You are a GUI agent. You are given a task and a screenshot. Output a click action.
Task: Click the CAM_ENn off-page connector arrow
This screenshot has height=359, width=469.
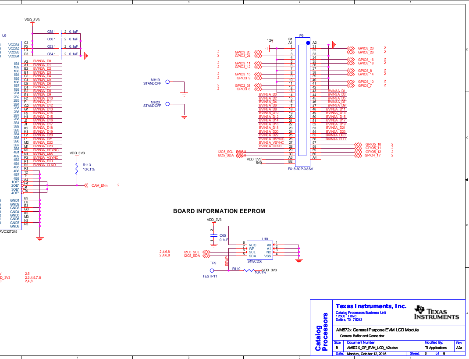pos(86,185)
